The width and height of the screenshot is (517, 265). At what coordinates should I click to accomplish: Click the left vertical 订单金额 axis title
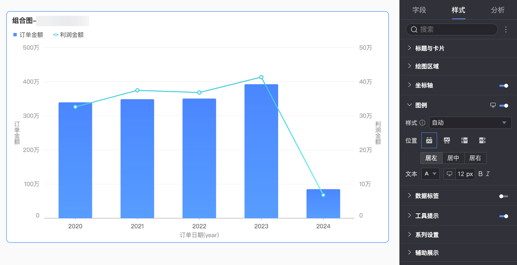[x=17, y=133]
